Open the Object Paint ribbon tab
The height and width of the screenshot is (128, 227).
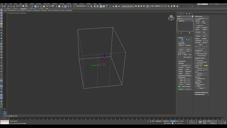coord(33,9)
